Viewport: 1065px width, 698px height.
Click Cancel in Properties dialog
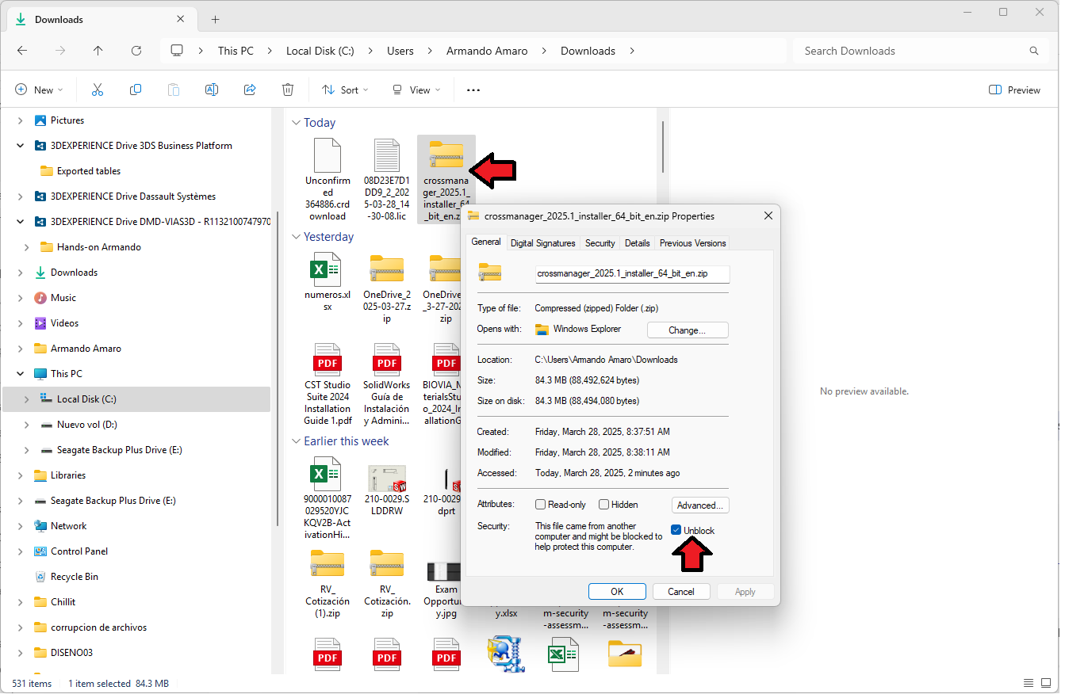(681, 592)
